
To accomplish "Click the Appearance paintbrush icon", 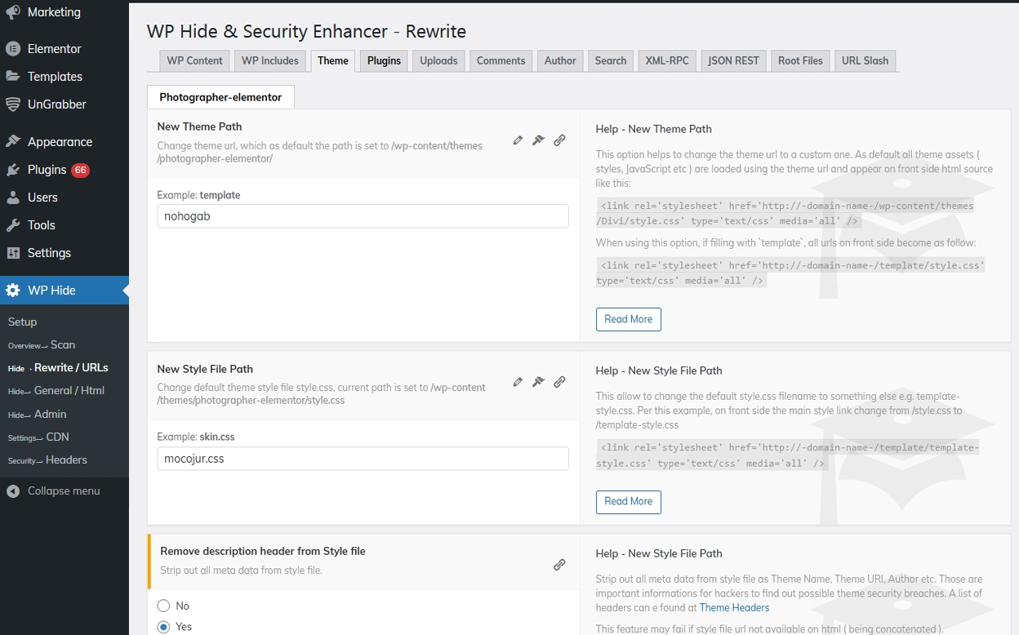I will tap(13, 142).
